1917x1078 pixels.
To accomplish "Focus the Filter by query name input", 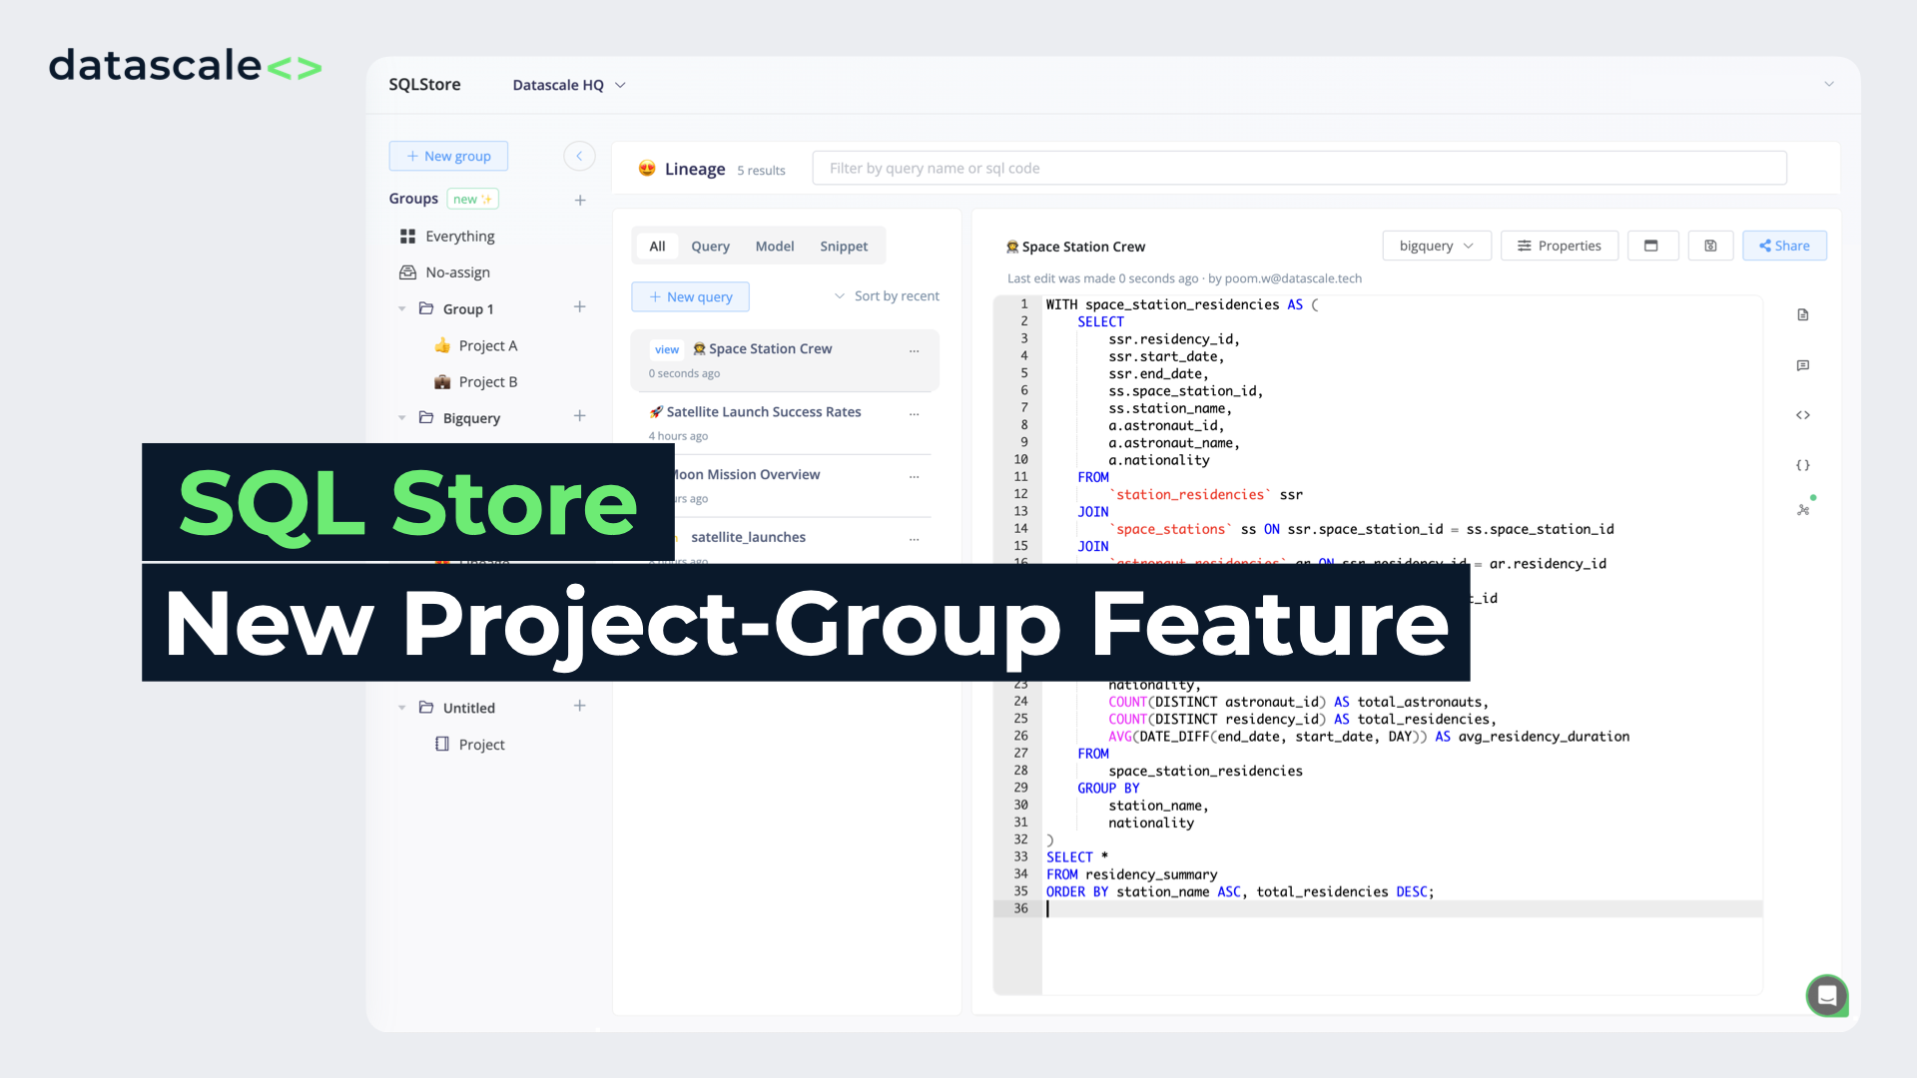I will tap(1299, 168).
